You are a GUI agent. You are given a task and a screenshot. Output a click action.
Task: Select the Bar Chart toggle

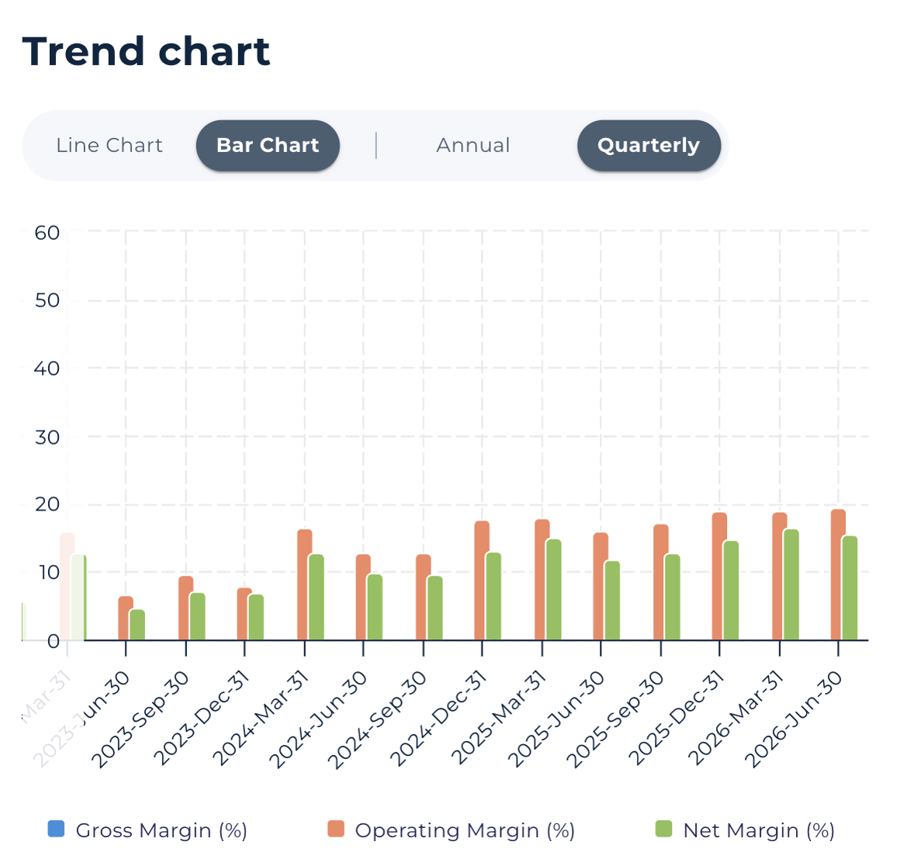point(268,145)
